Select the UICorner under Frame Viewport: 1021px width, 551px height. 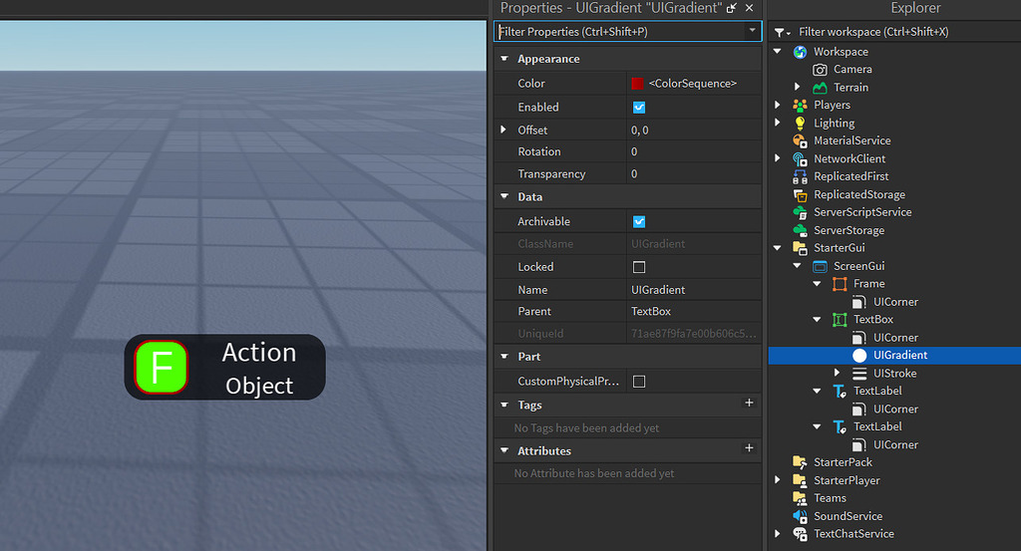coord(895,302)
